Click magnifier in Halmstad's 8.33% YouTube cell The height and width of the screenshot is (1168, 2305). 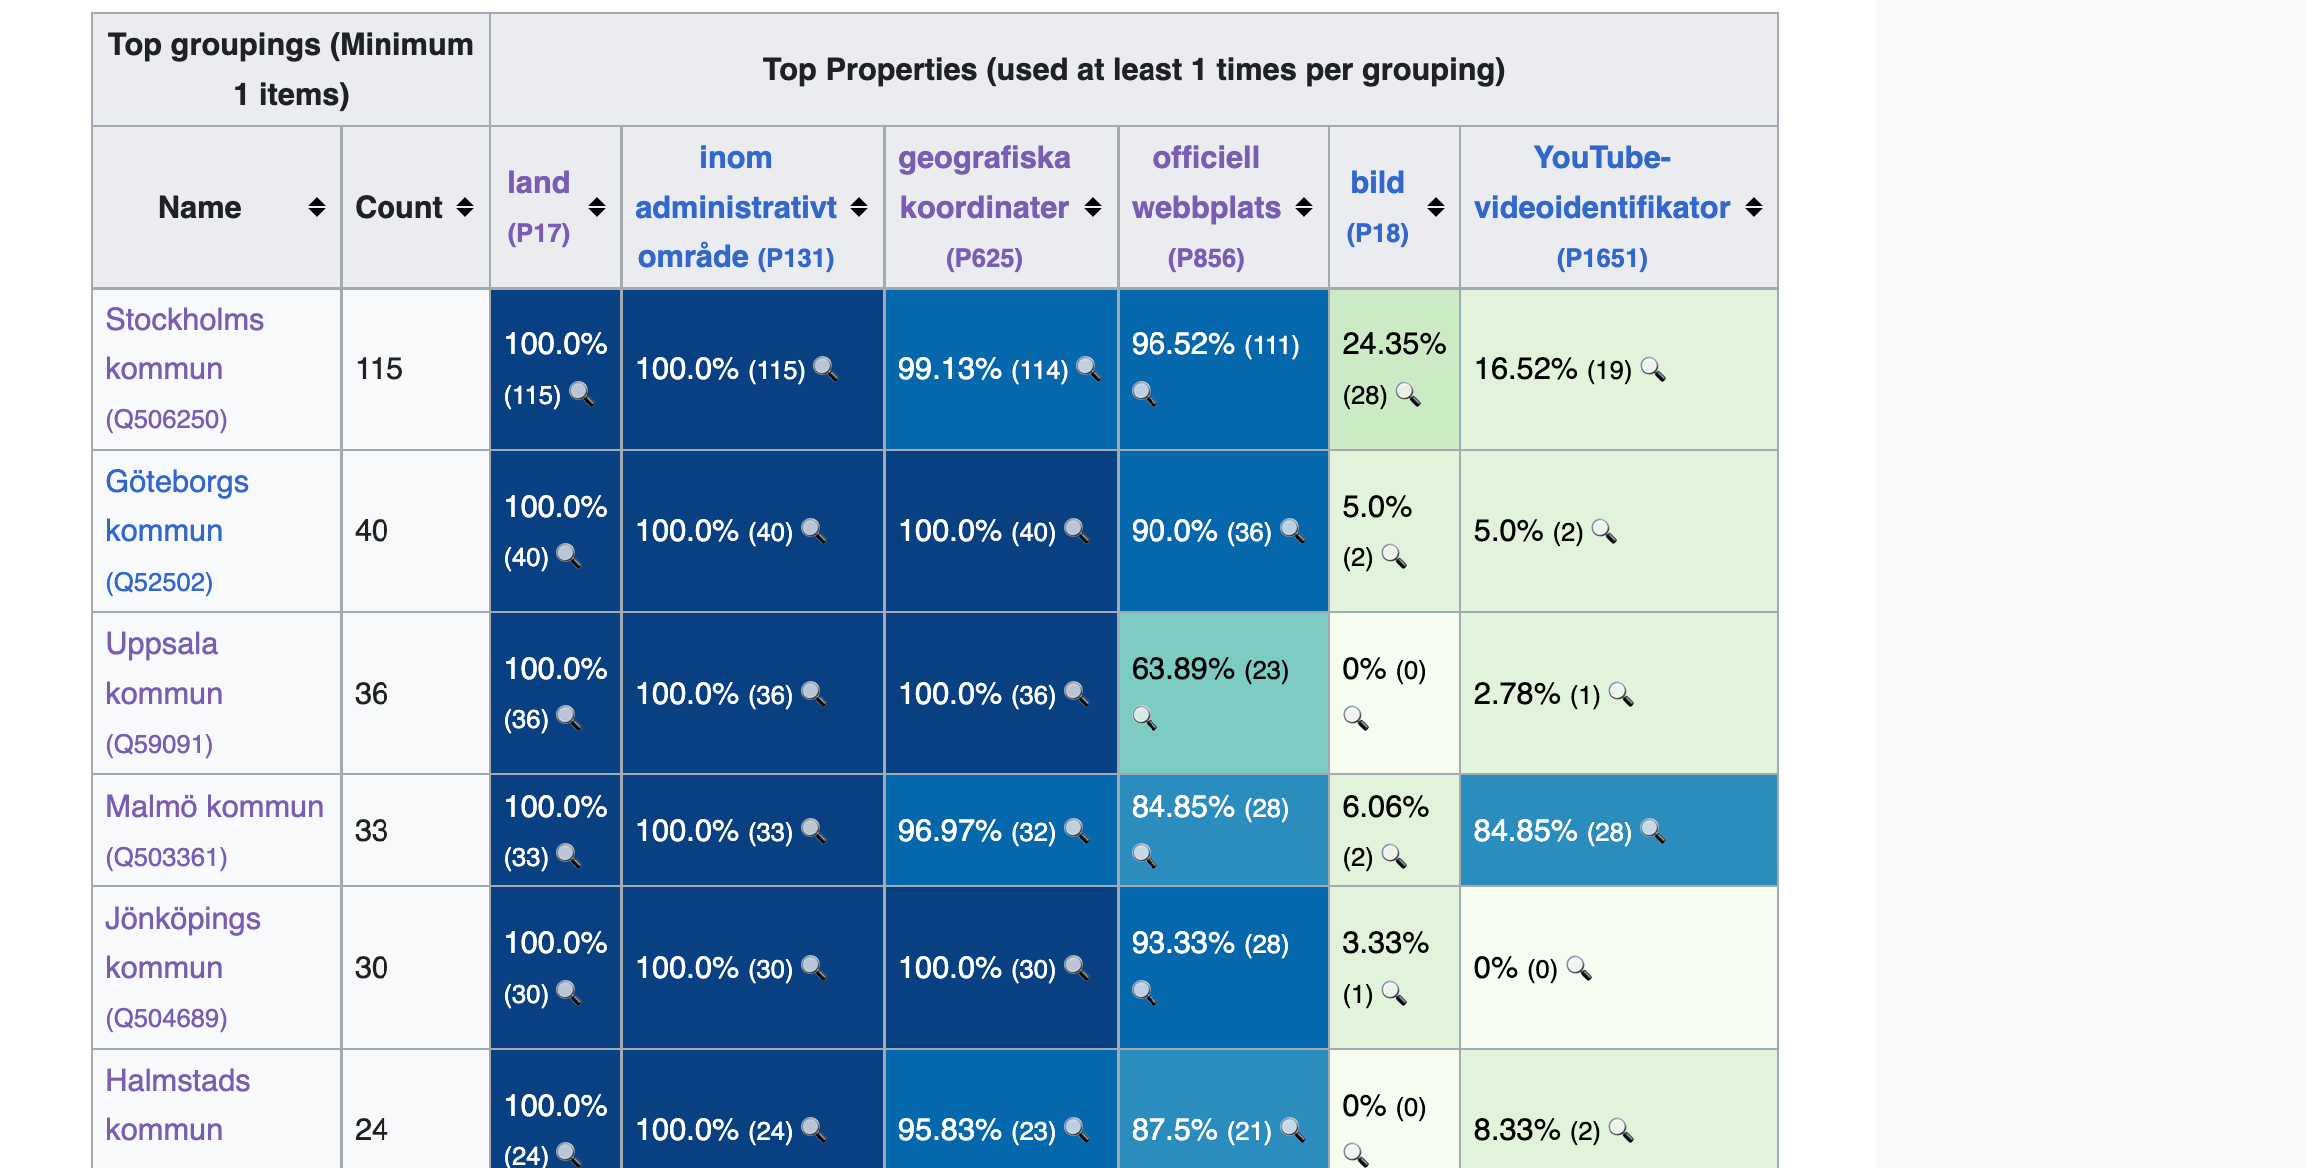click(x=1621, y=1130)
